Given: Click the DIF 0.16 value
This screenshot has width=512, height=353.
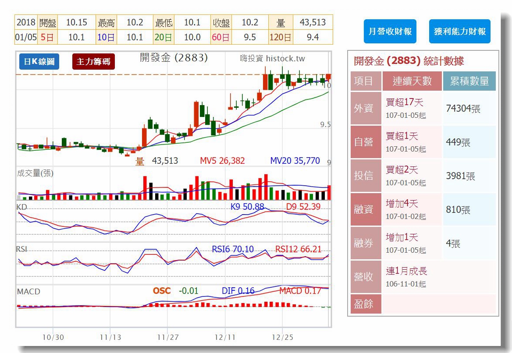Looking at the screenshot, I should tap(238, 291).
